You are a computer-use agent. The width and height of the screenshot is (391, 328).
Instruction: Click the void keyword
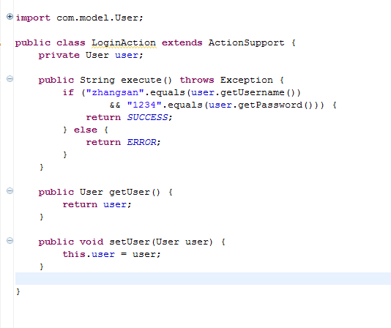coord(92,242)
